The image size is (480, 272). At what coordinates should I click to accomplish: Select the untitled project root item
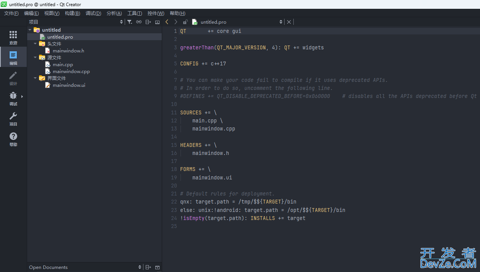tap(51, 30)
